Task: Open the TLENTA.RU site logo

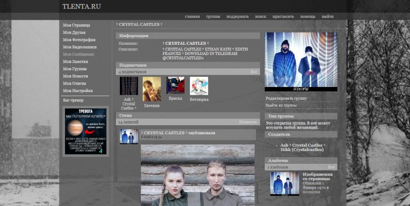Action: [81, 7]
